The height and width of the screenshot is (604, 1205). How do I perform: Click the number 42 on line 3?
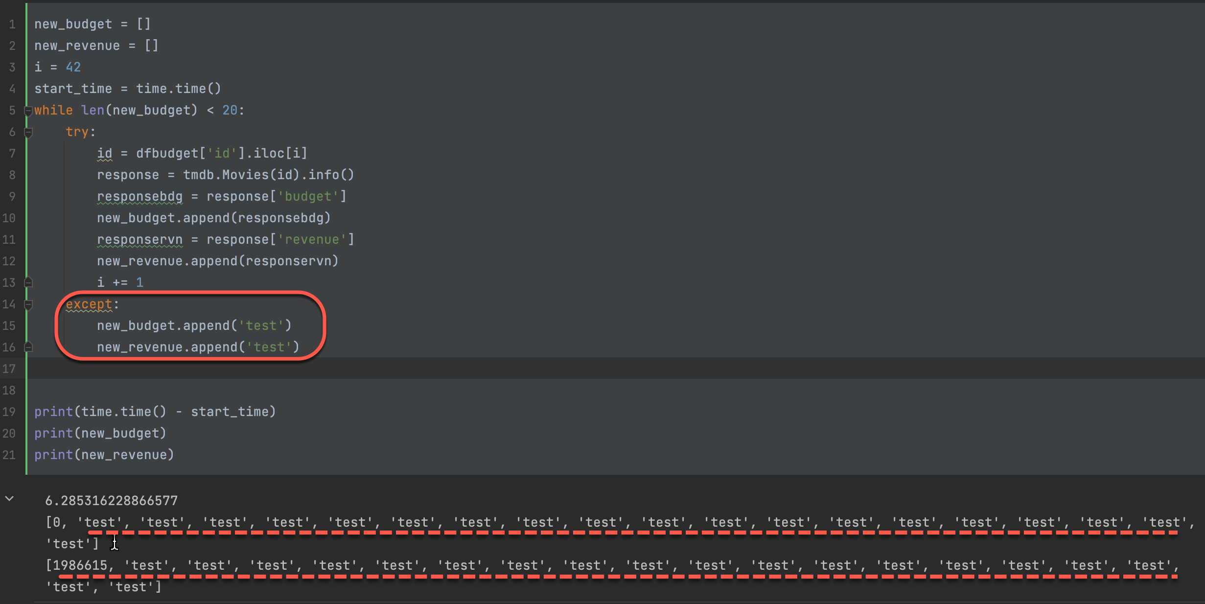click(x=73, y=67)
